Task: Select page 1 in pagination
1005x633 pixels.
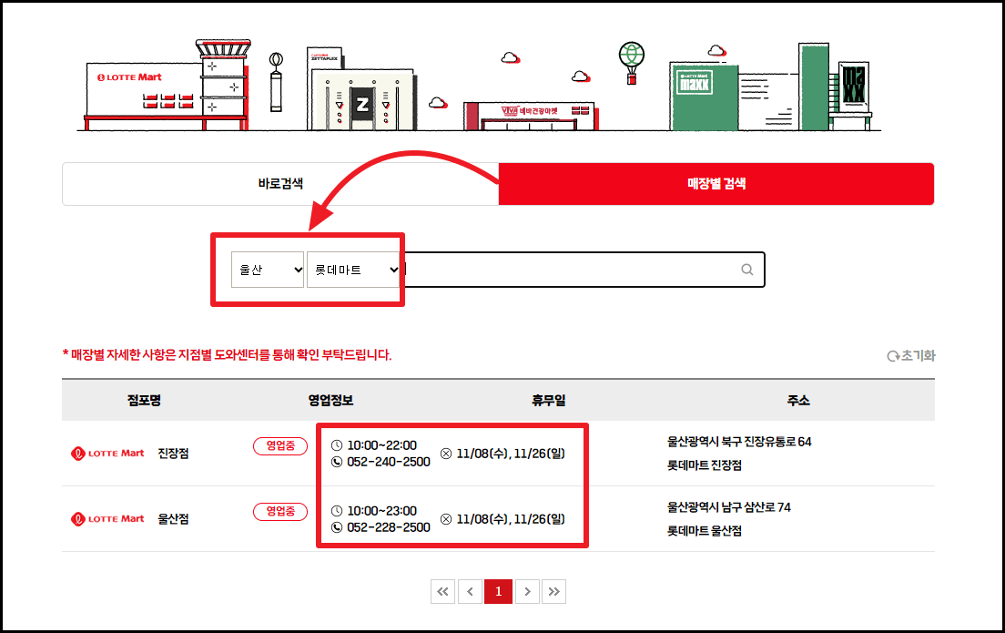Action: click(x=498, y=590)
